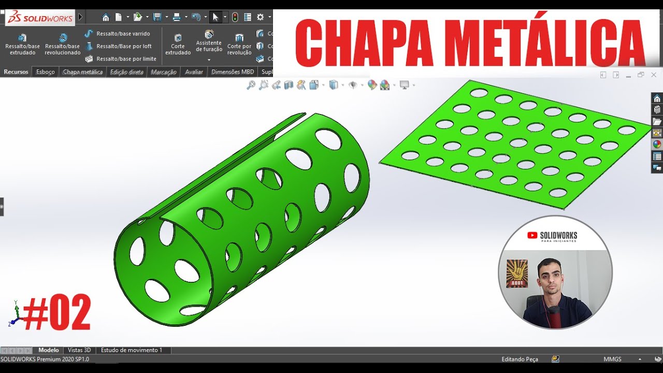Expand the Save dropdown arrow
The image size is (663, 373).
(x=166, y=18)
